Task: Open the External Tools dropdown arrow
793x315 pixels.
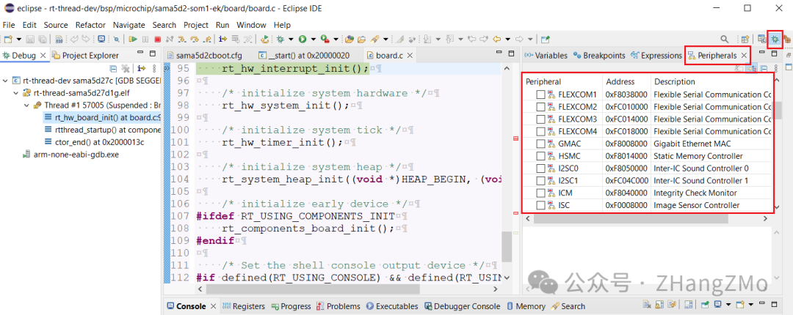Action: pos(336,39)
